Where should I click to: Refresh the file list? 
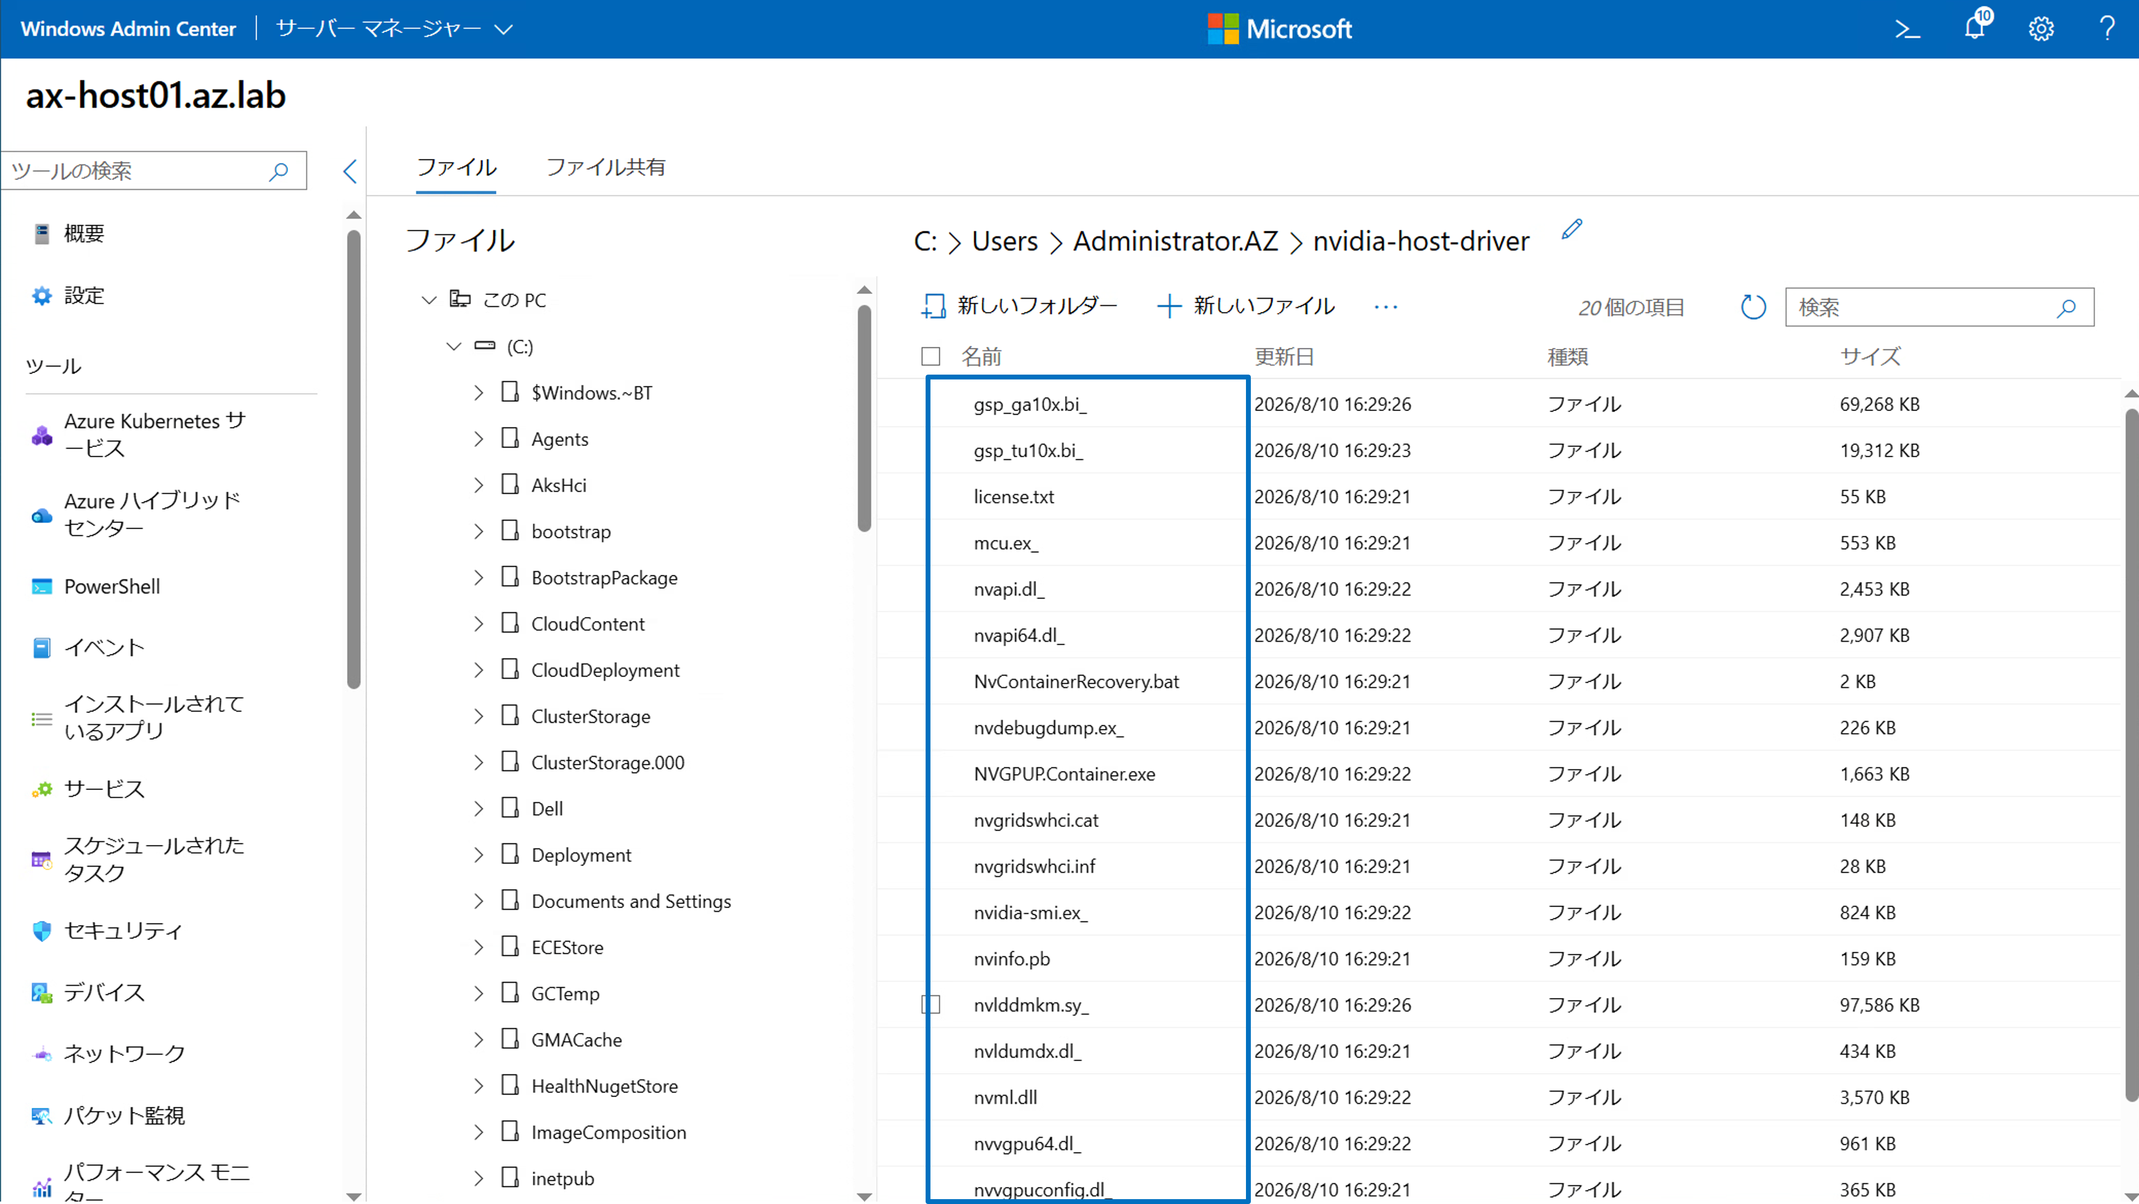tap(1753, 307)
